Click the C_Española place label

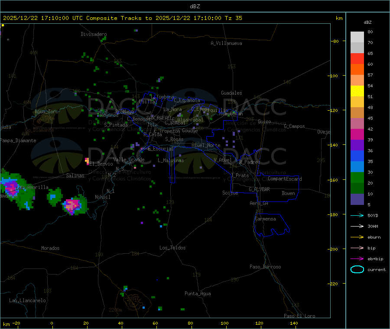[x=187, y=100]
